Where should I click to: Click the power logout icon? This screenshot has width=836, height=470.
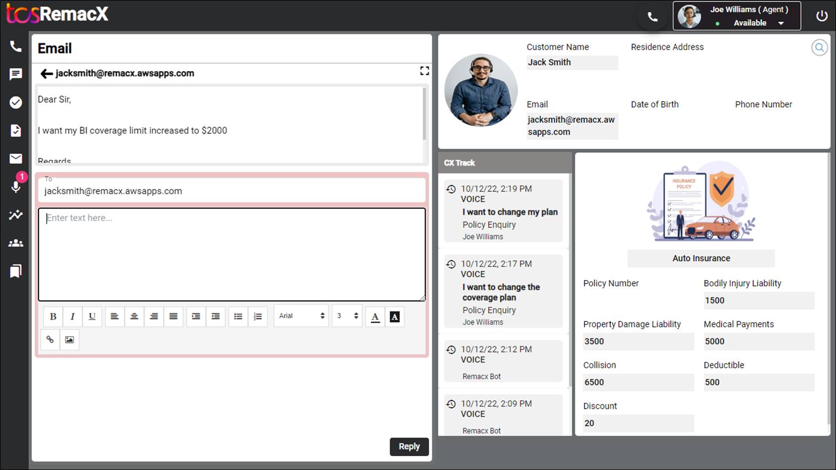click(822, 16)
